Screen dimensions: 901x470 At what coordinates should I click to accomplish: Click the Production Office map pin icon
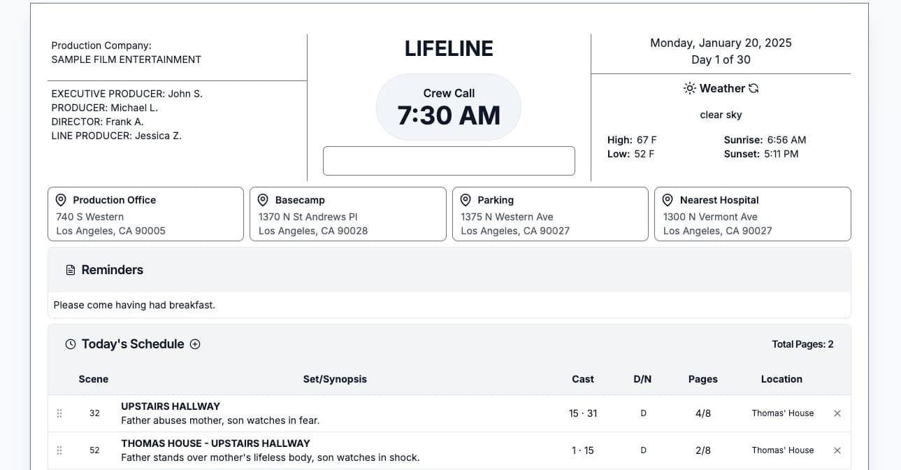(x=63, y=199)
